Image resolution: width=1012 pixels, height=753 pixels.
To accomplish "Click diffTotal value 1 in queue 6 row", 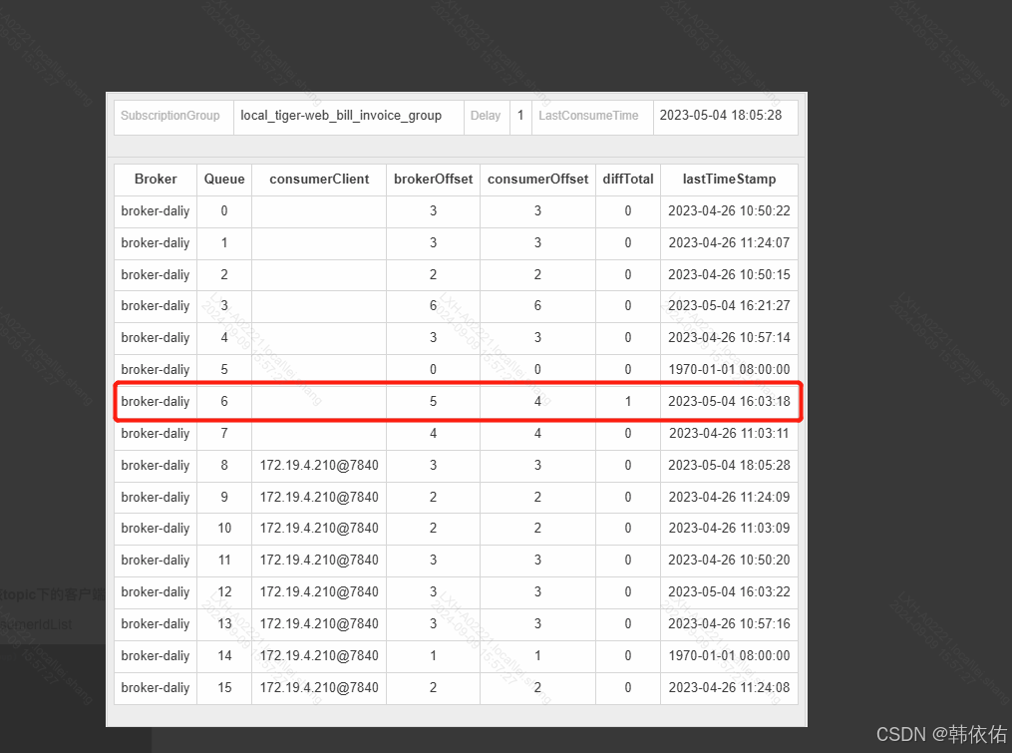I will tap(628, 401).
